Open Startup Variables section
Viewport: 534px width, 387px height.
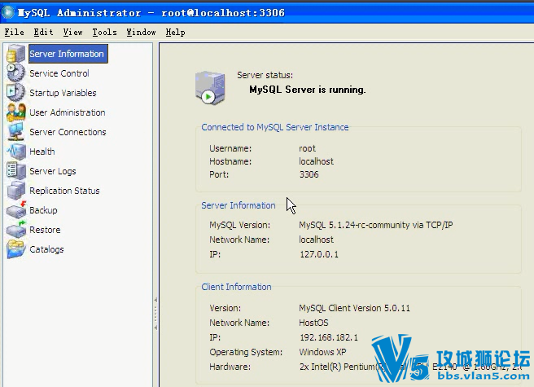63,93
